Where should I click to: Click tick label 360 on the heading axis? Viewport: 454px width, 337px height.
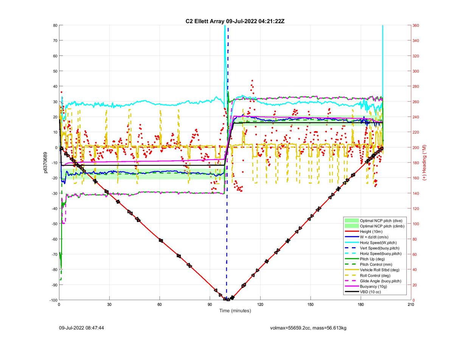tap(416, 25)
